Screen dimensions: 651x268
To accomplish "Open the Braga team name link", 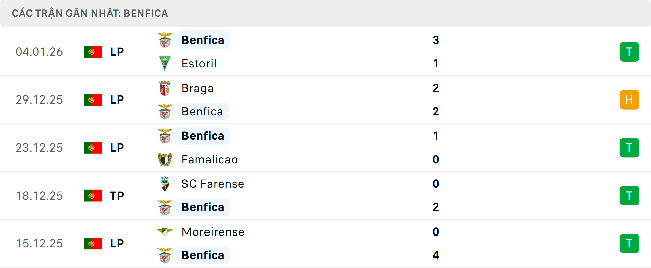I will tap(197, 88).
